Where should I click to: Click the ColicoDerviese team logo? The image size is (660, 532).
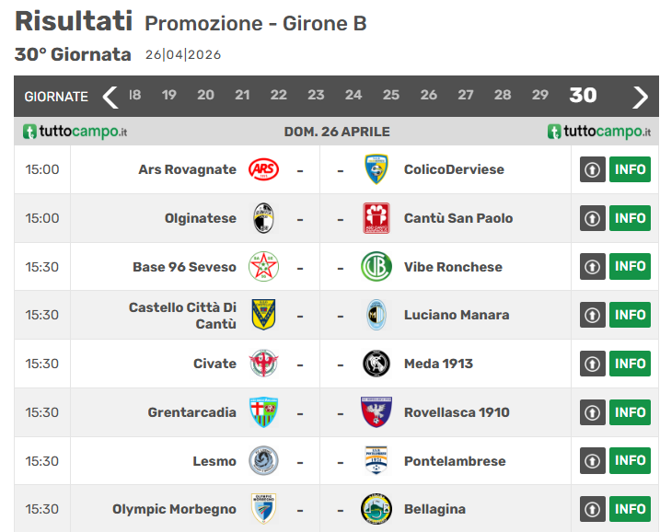pos(376,169)
